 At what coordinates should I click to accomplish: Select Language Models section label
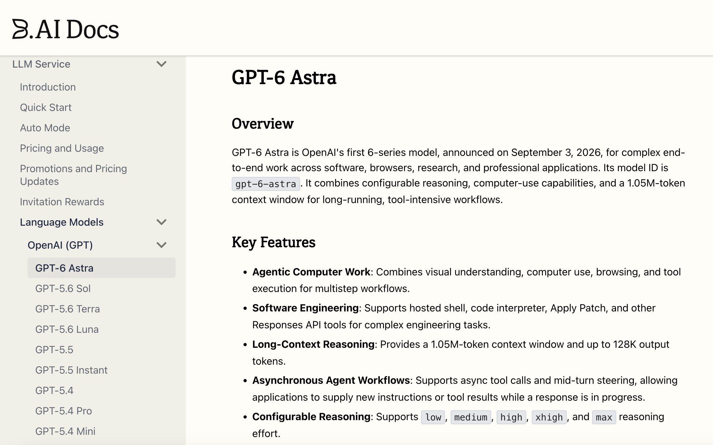(62, 222)
